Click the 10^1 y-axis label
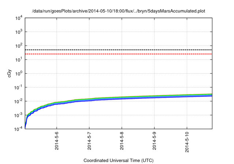 [19, 60]
